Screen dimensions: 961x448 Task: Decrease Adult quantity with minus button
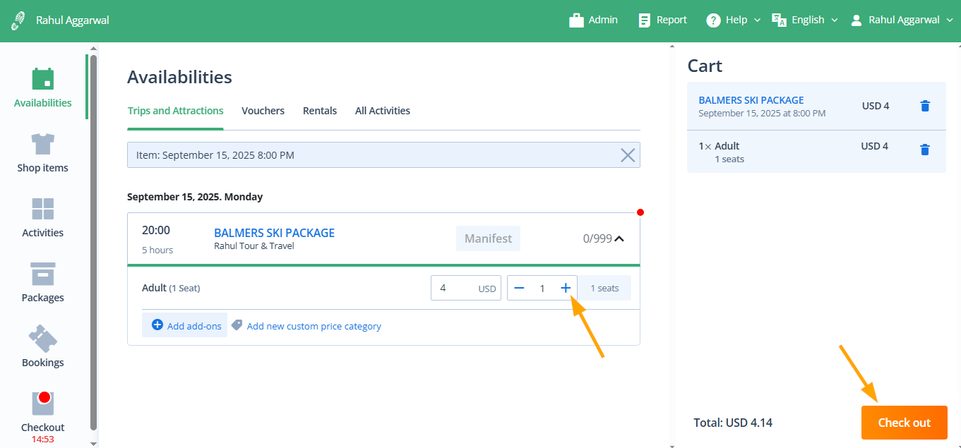click(519, 288)
